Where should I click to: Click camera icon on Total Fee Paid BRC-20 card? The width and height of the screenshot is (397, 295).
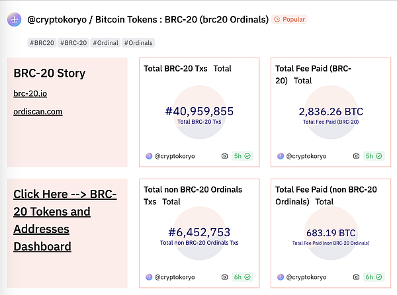coord(357,156)
